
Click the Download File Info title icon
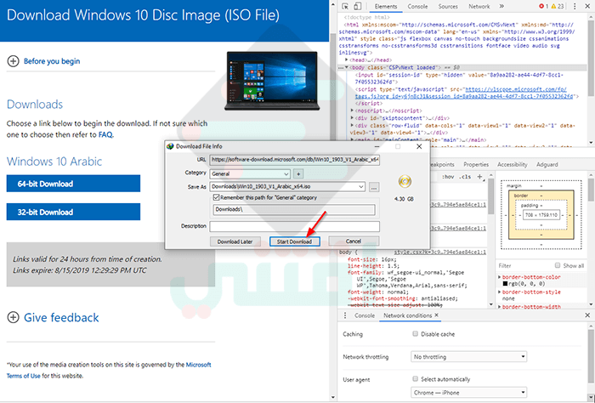tap(170, 146)
